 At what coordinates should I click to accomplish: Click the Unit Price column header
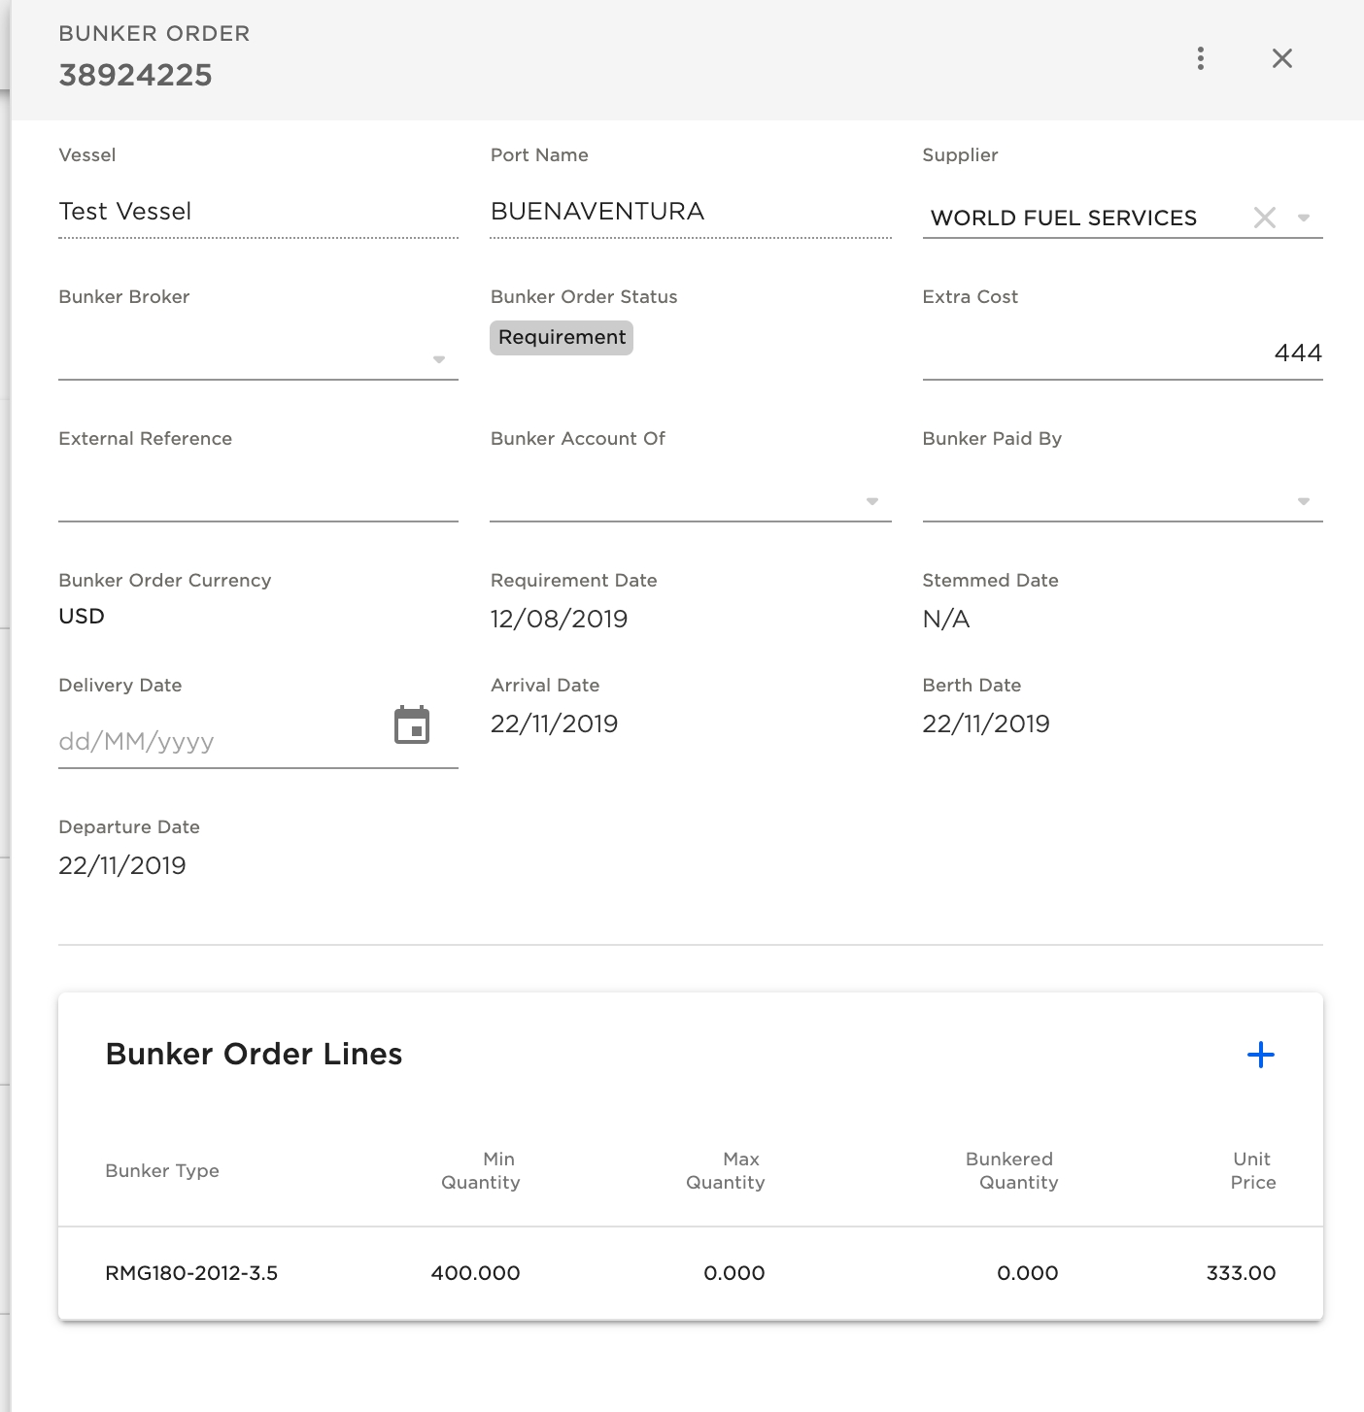coord(1252,1170)
